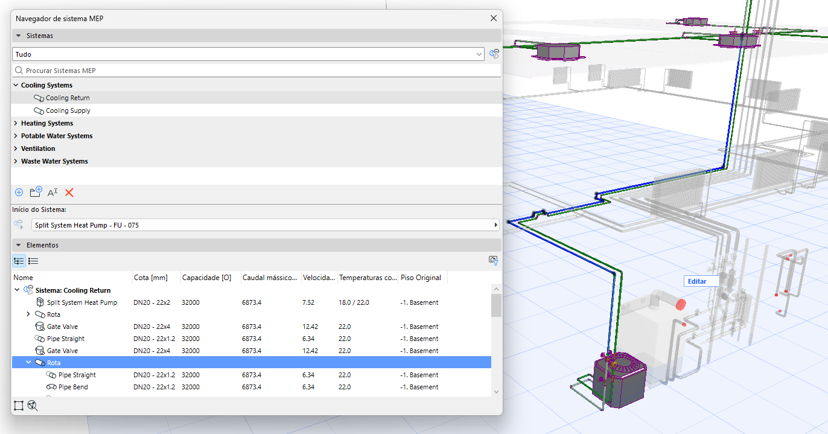Select the Cooling Return system row
Screen dimensions: 828x434
256,98
